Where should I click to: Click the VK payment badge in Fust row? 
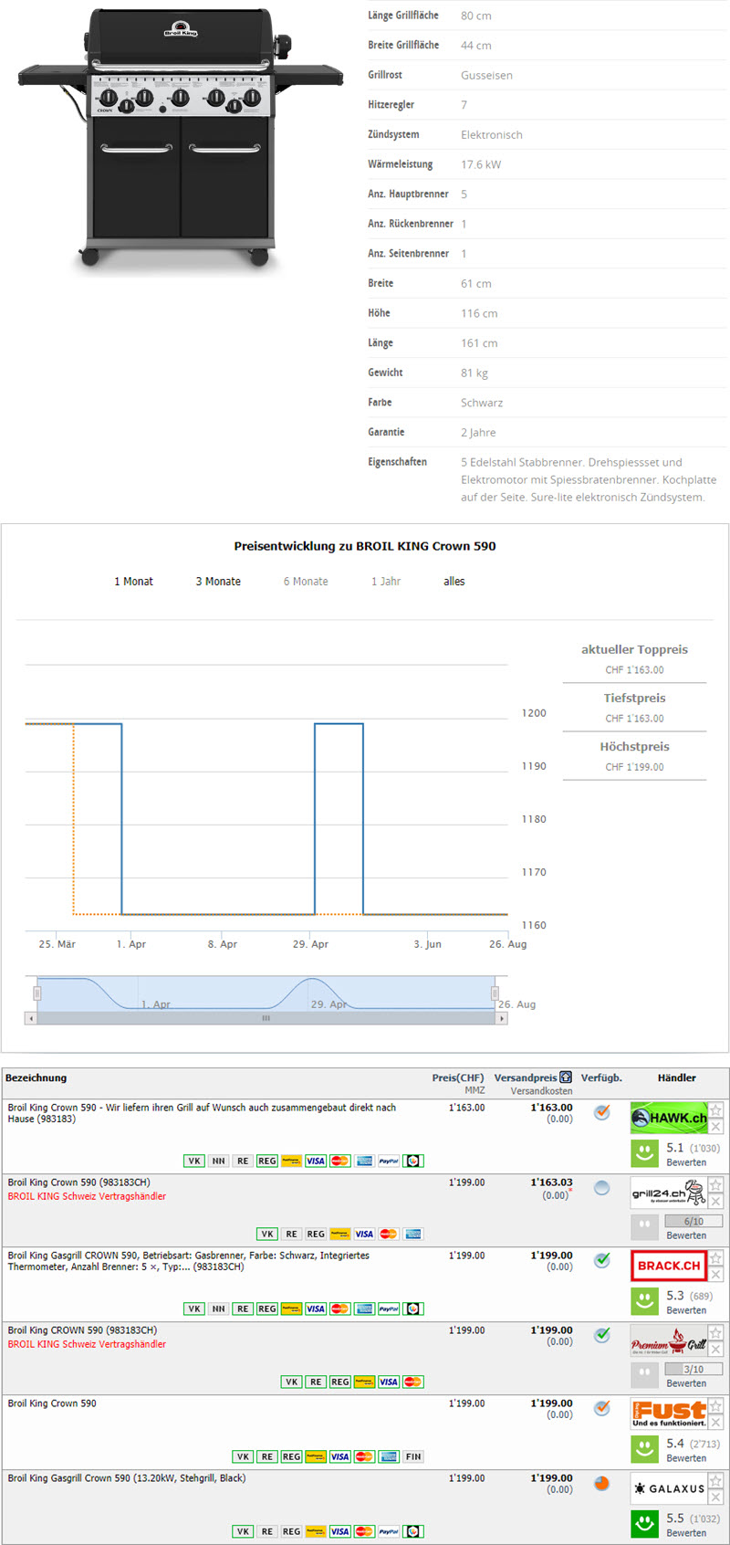[243, 1456]
